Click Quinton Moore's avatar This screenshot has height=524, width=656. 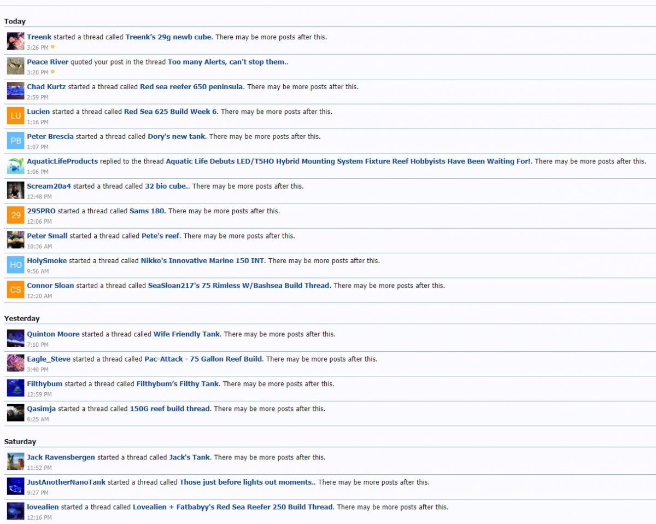[x=16, y=338]
